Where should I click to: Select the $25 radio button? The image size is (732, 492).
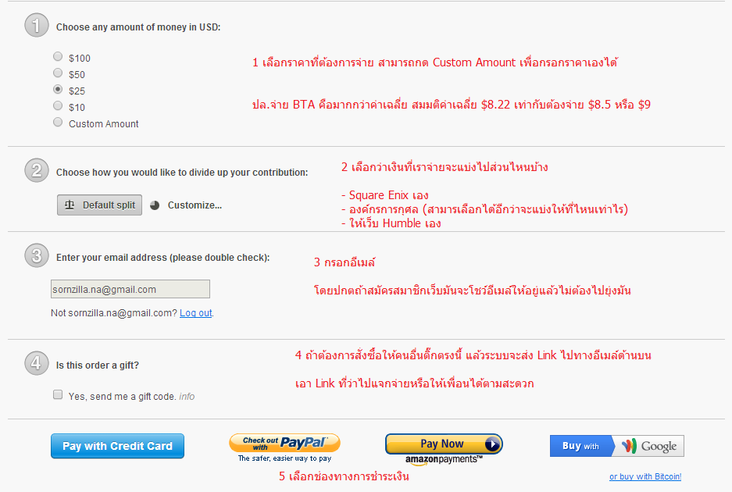[58, 89]
